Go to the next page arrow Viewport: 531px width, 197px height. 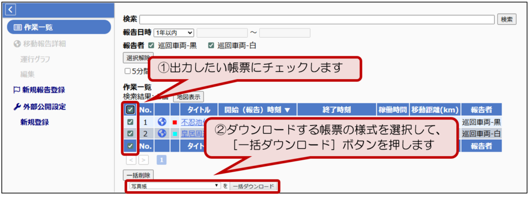[144, 160]
